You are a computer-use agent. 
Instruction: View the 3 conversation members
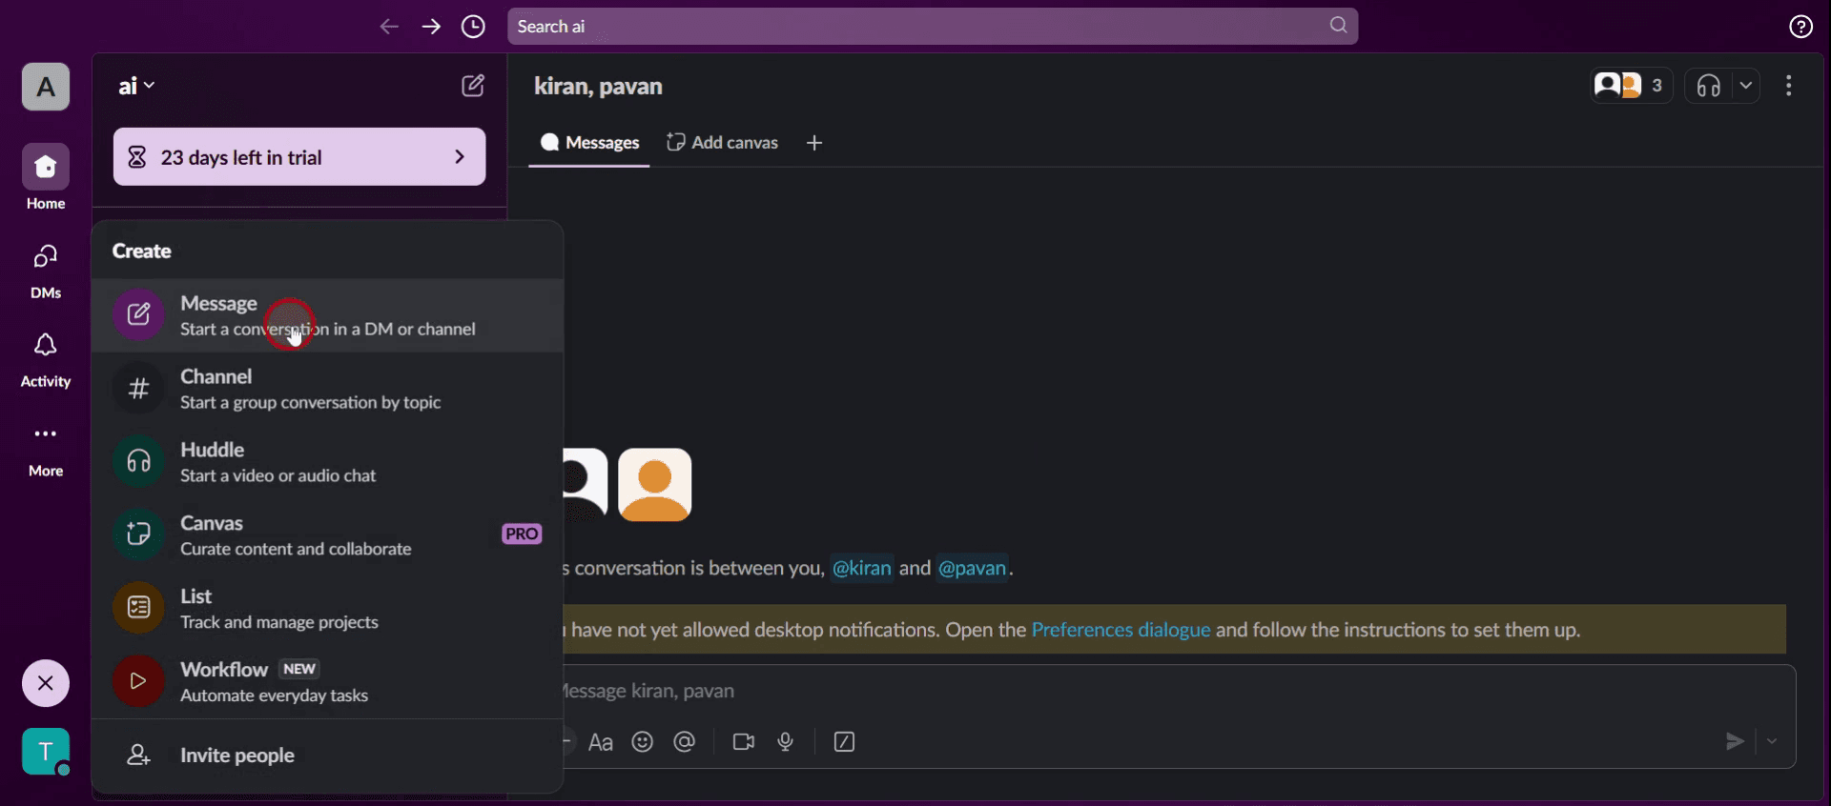tap(1631, 86)
